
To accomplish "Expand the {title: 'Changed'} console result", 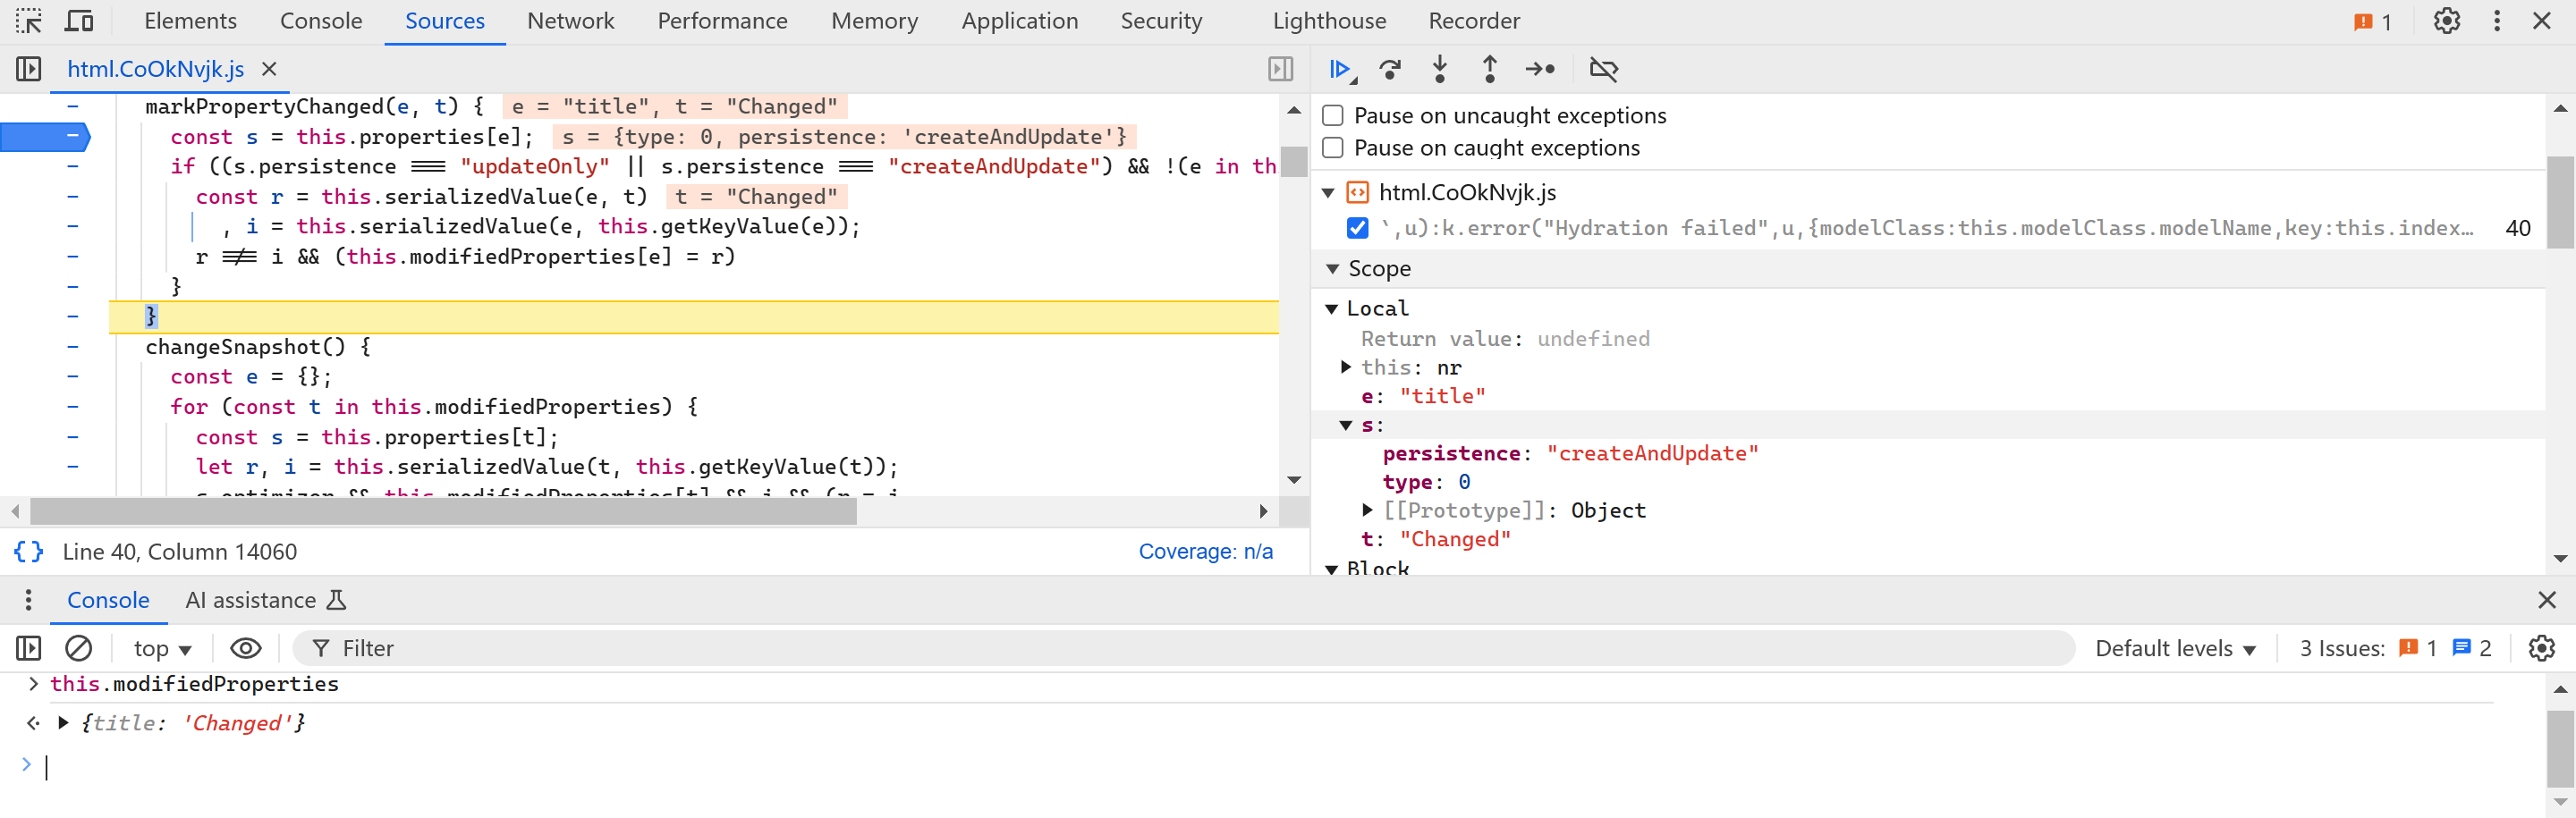I will pyautogui.click(x=63, y=723).
